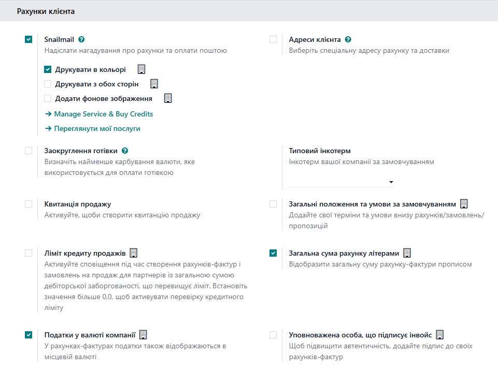Screen dimensions: 498x384
Task: Click help icon beside Адреси клієнта
Action: click(x=348, y=40)
